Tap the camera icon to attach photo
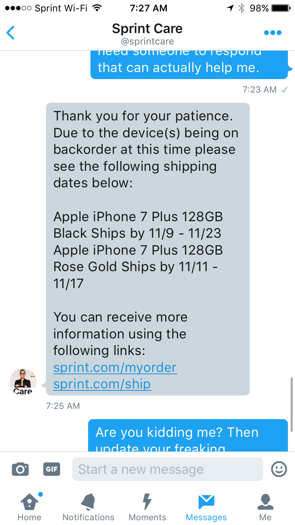 [20, 469]
